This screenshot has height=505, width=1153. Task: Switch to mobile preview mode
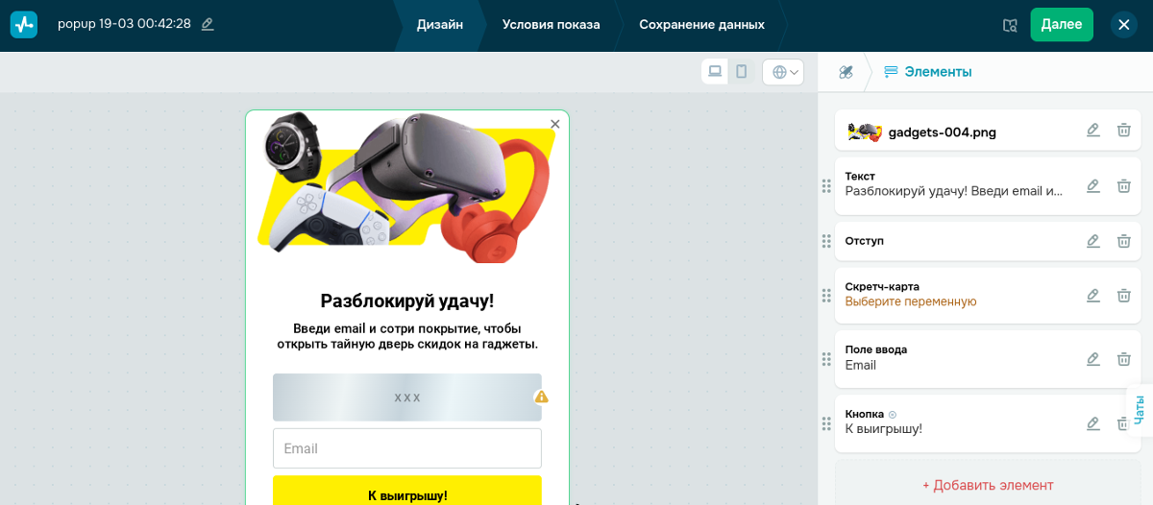point(741,71)
